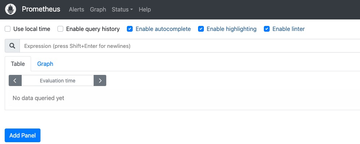Click the 'No data queried yet' message
Viewport: 360px width, 144px height.
tap(38, 98)
